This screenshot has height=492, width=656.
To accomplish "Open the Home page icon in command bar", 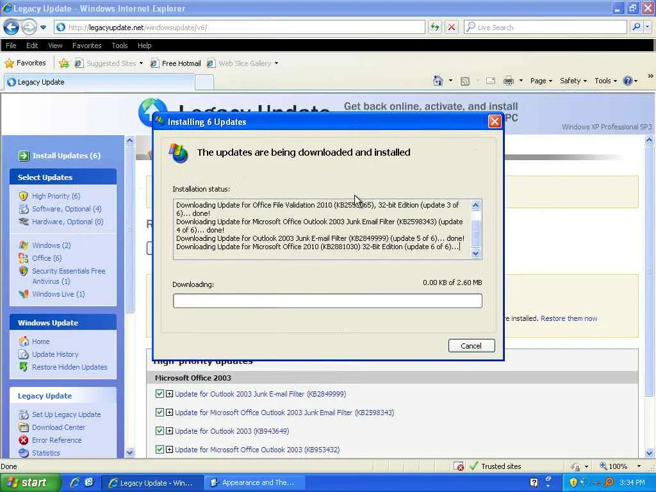I will [x=438, y=80].
